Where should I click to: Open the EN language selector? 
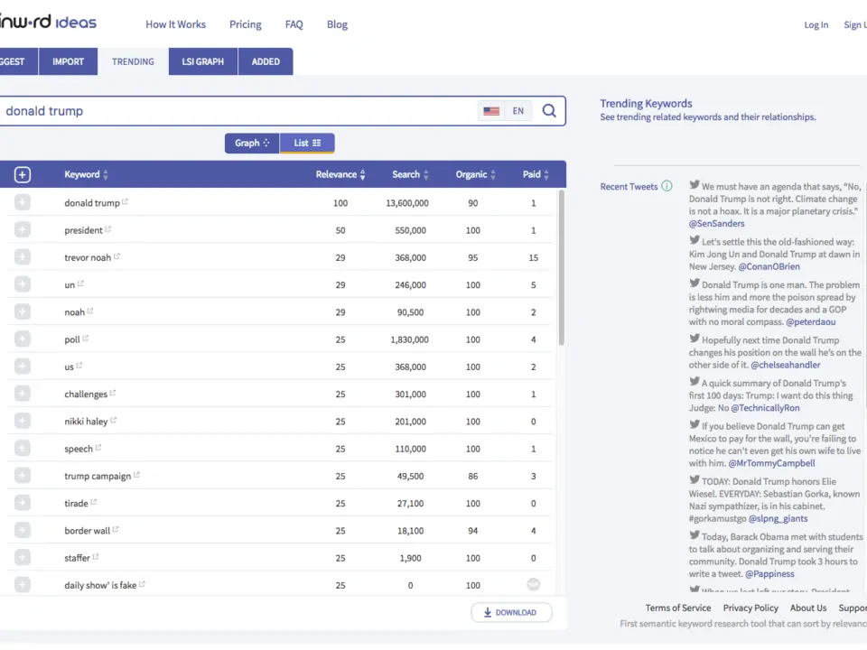[x=518, y=111]
